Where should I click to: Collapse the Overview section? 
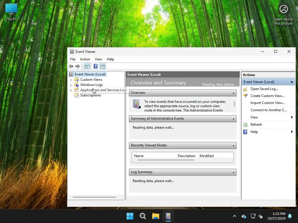[x=233, y=93]
